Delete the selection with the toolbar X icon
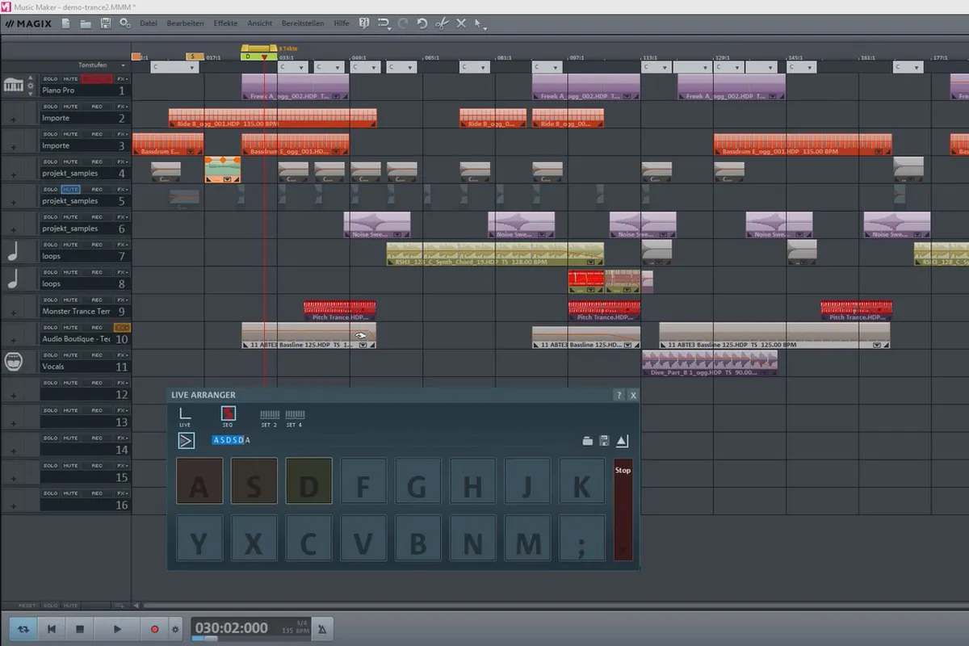Image resolution: width=969 pixels, height=646 pixels. (461, 23)
